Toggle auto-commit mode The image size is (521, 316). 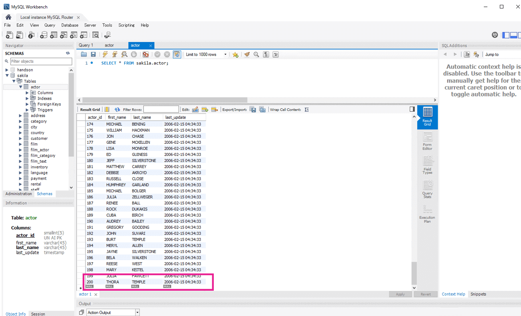tap(177, 55)
